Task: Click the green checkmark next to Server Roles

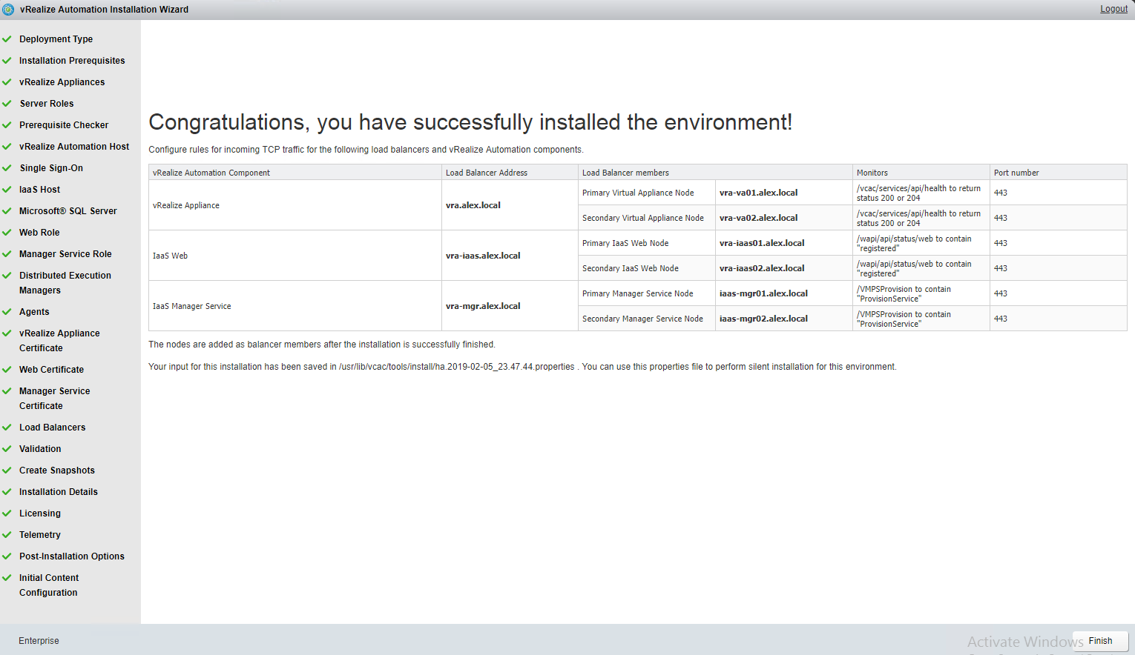Action: click(7, 104)
